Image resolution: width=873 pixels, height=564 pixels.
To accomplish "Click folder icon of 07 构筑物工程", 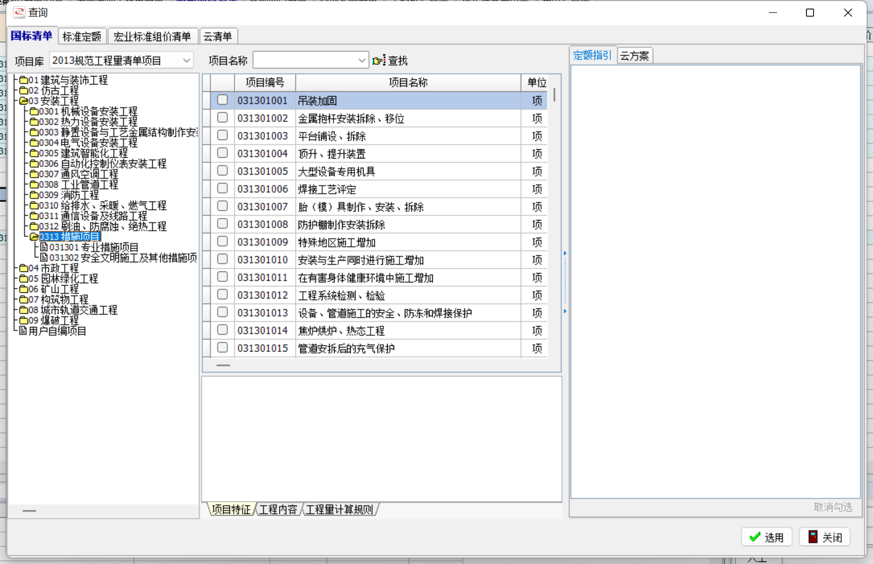I will (x=24, y=300).
